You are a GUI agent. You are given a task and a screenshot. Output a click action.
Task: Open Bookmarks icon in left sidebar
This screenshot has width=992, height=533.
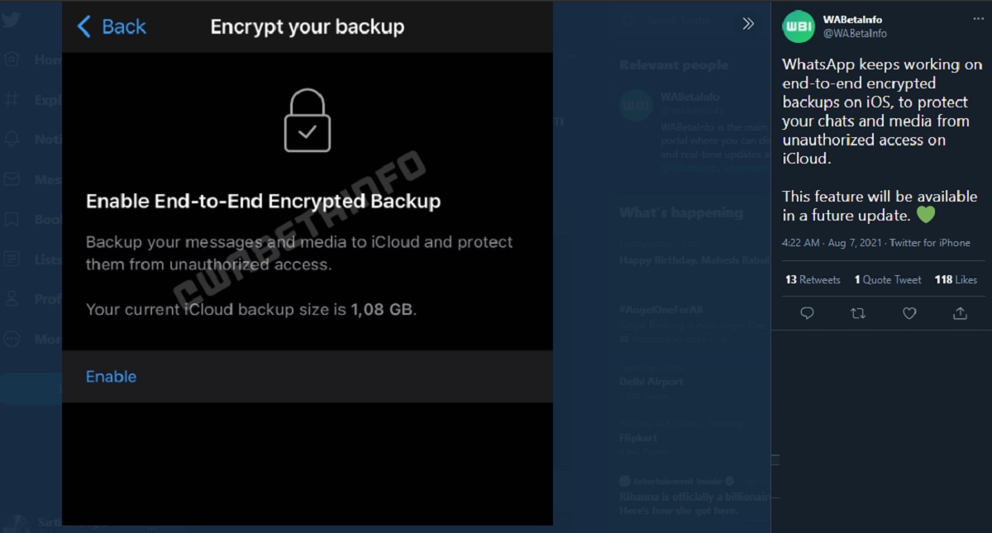point(12,220)
